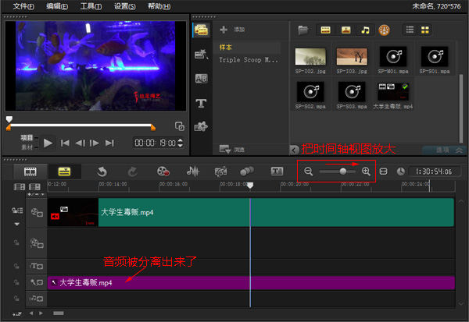Open the Record/Capture option
The width and height of the screenshot is (469, 322).
pyautogui.click(x=163, y=171)
